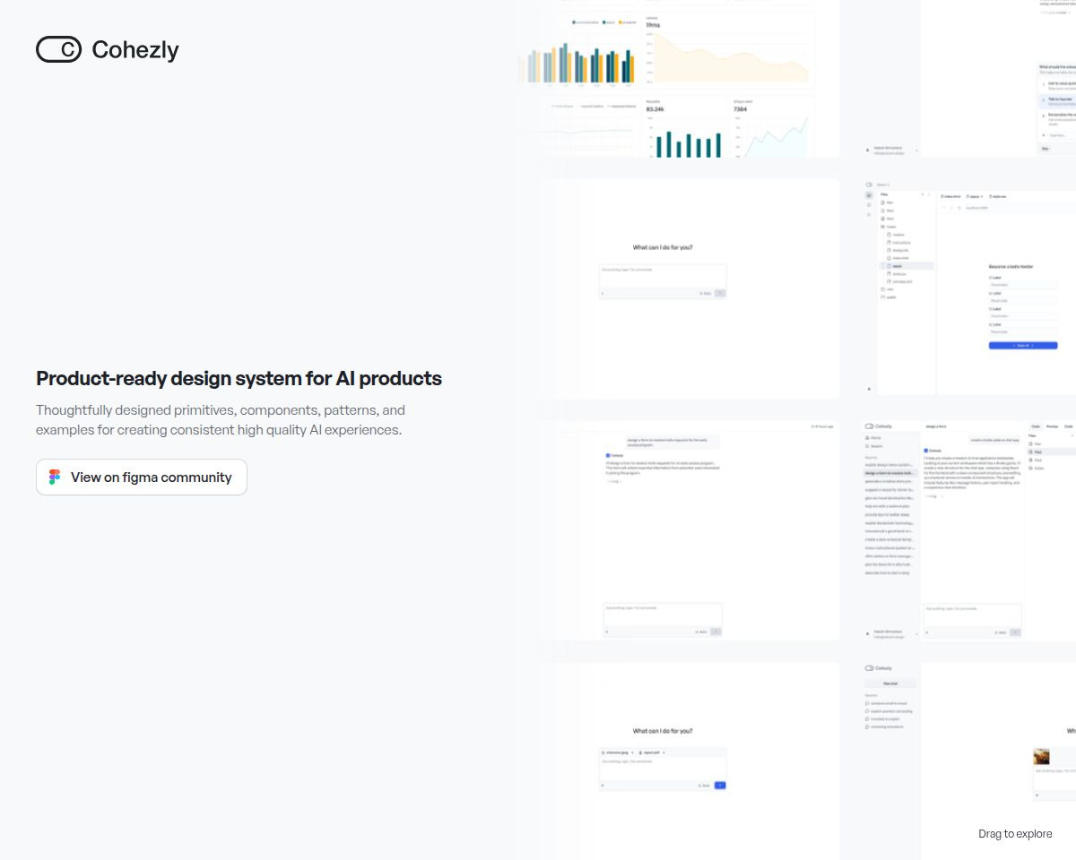Select the highlighted recent chat in the sidebar preview
Image resolution: width=1076 pixels, height=860 pixels.
coord(889,473)
